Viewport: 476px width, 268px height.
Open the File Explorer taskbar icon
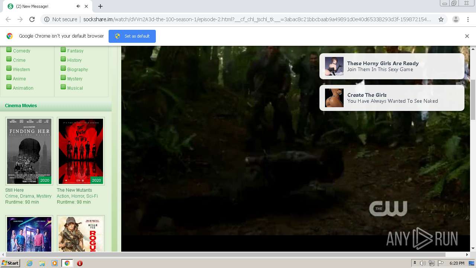42,263
